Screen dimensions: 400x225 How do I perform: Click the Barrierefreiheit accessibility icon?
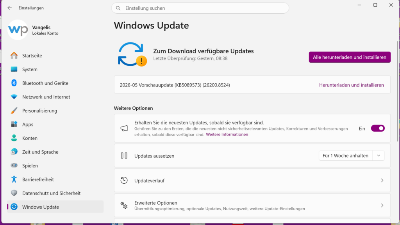point(14,179)
